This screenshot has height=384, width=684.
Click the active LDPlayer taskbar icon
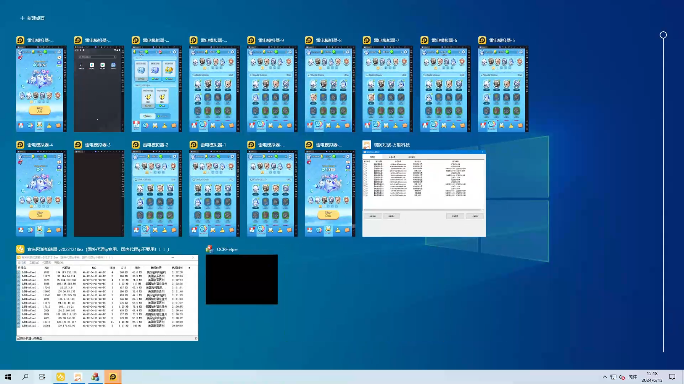[x=113, y=377]
